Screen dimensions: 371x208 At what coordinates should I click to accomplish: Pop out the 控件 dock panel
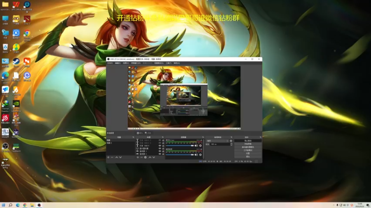point(261,137)
